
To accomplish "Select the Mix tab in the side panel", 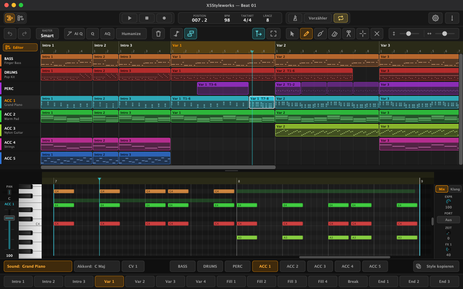I will (442, 189).
